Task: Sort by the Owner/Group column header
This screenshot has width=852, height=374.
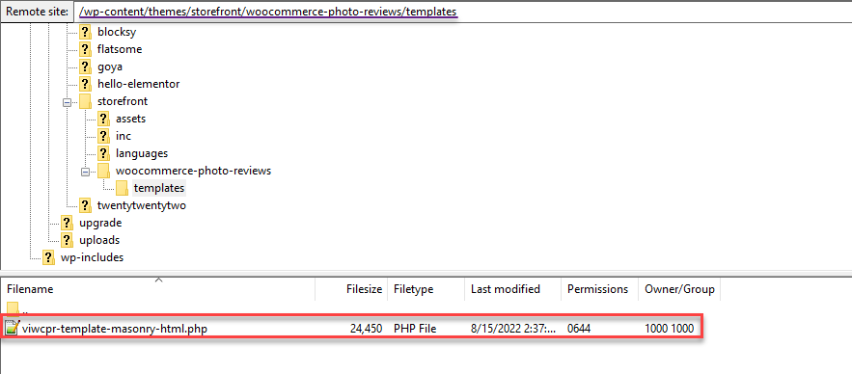Action: pyautogui.click(x=679, y=289)
